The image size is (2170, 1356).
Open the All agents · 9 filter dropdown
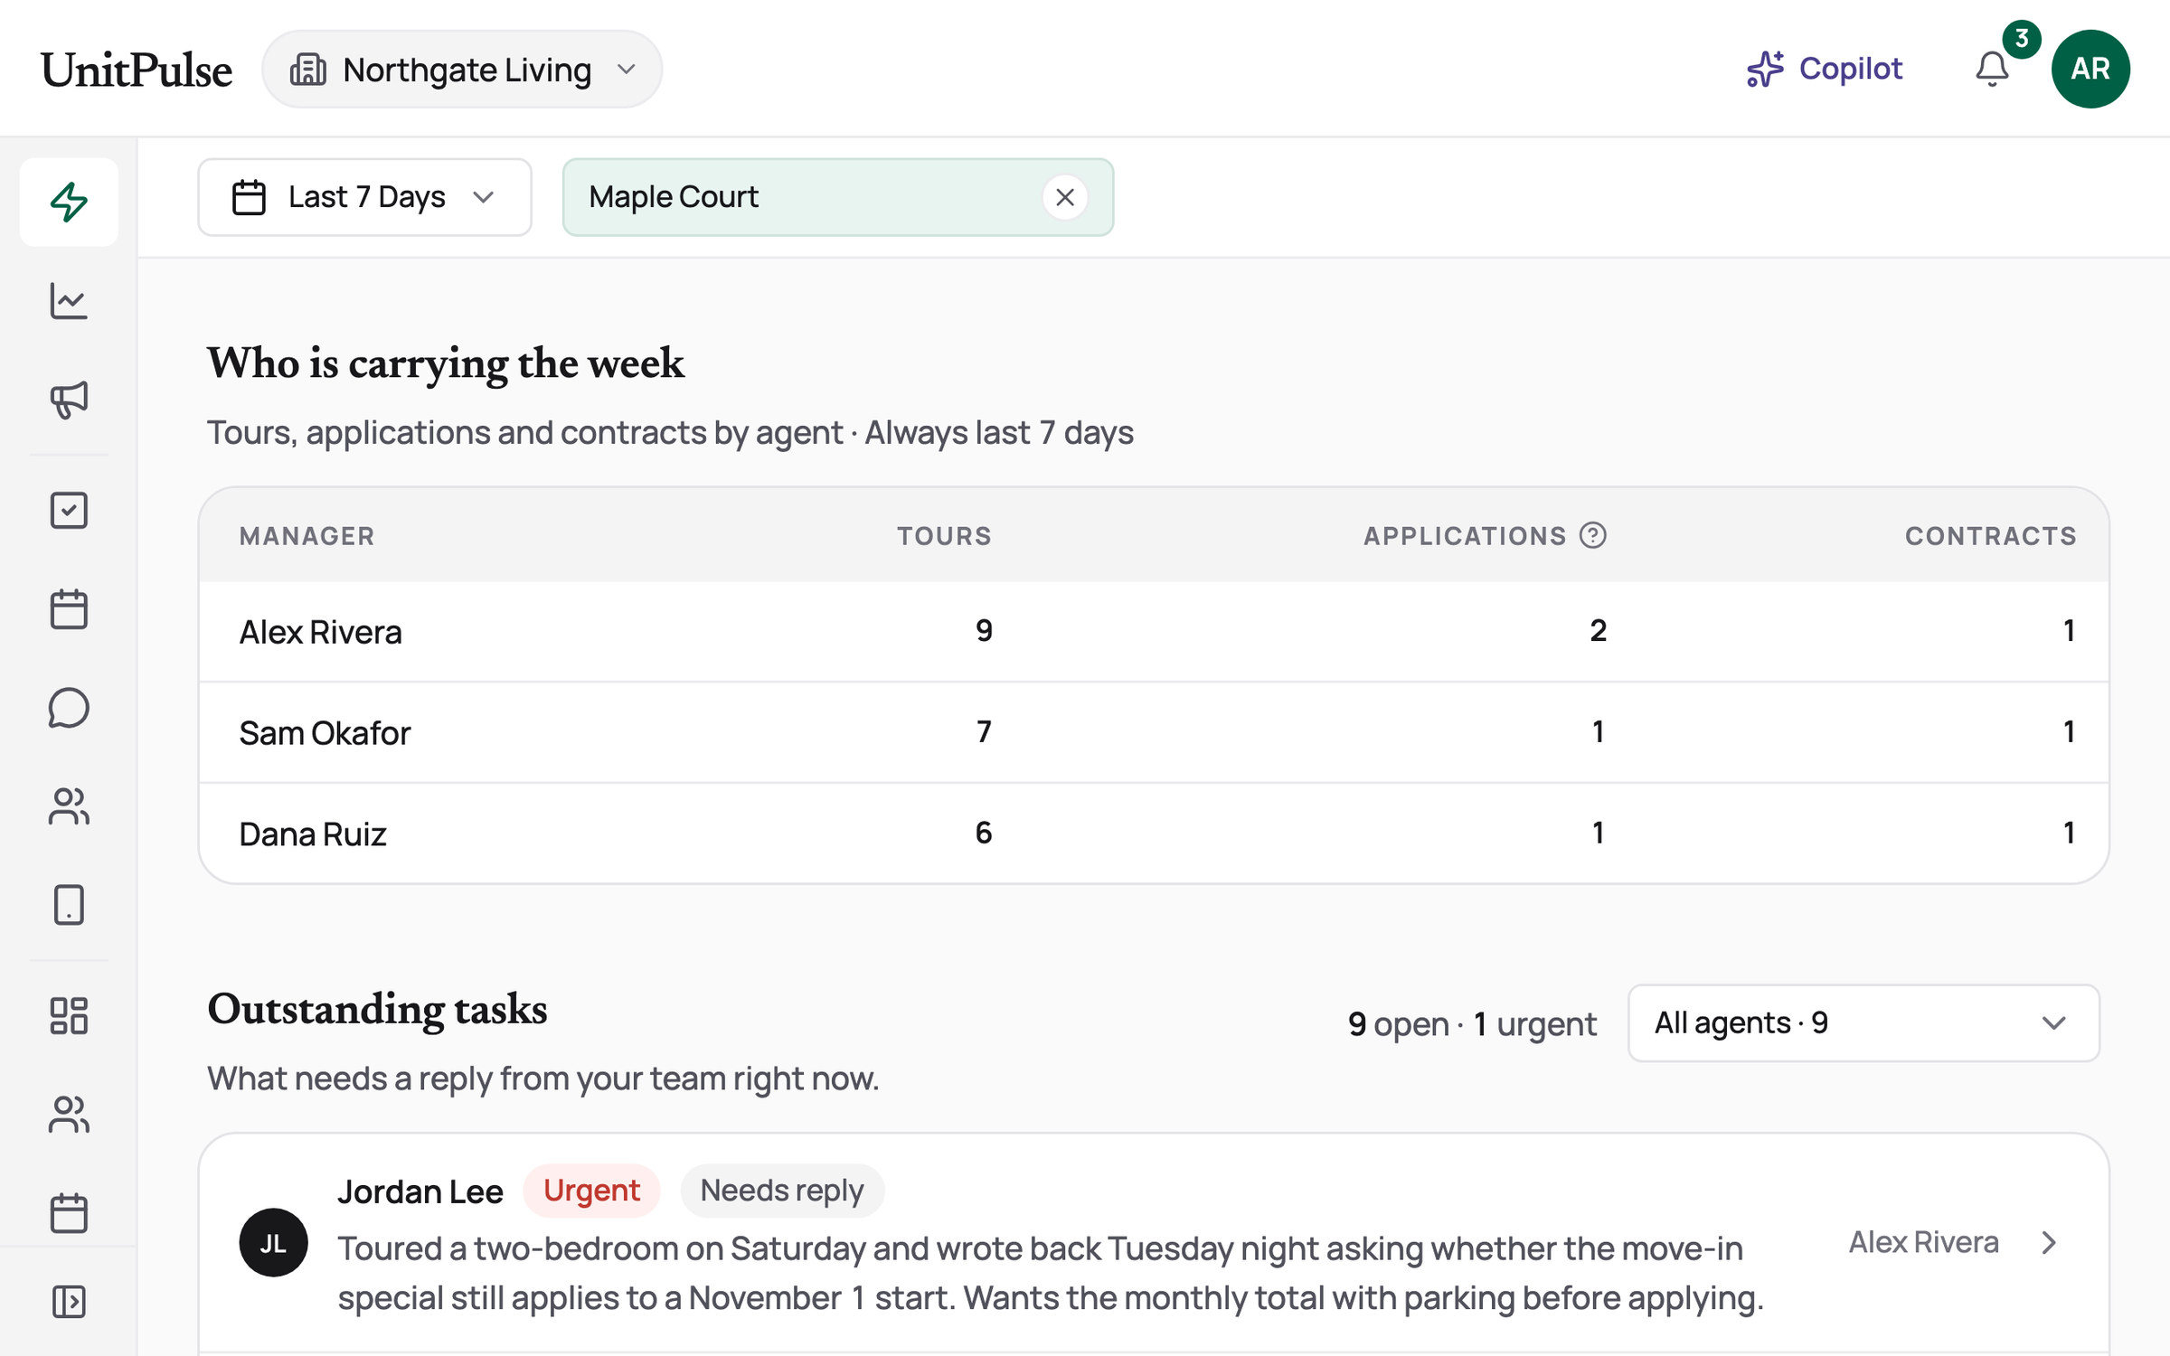[x=1863, y=1022]
